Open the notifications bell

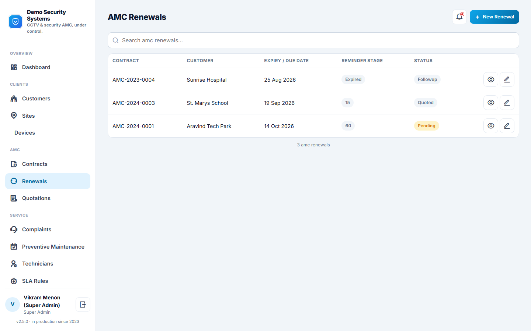click(x=459, y=17)
